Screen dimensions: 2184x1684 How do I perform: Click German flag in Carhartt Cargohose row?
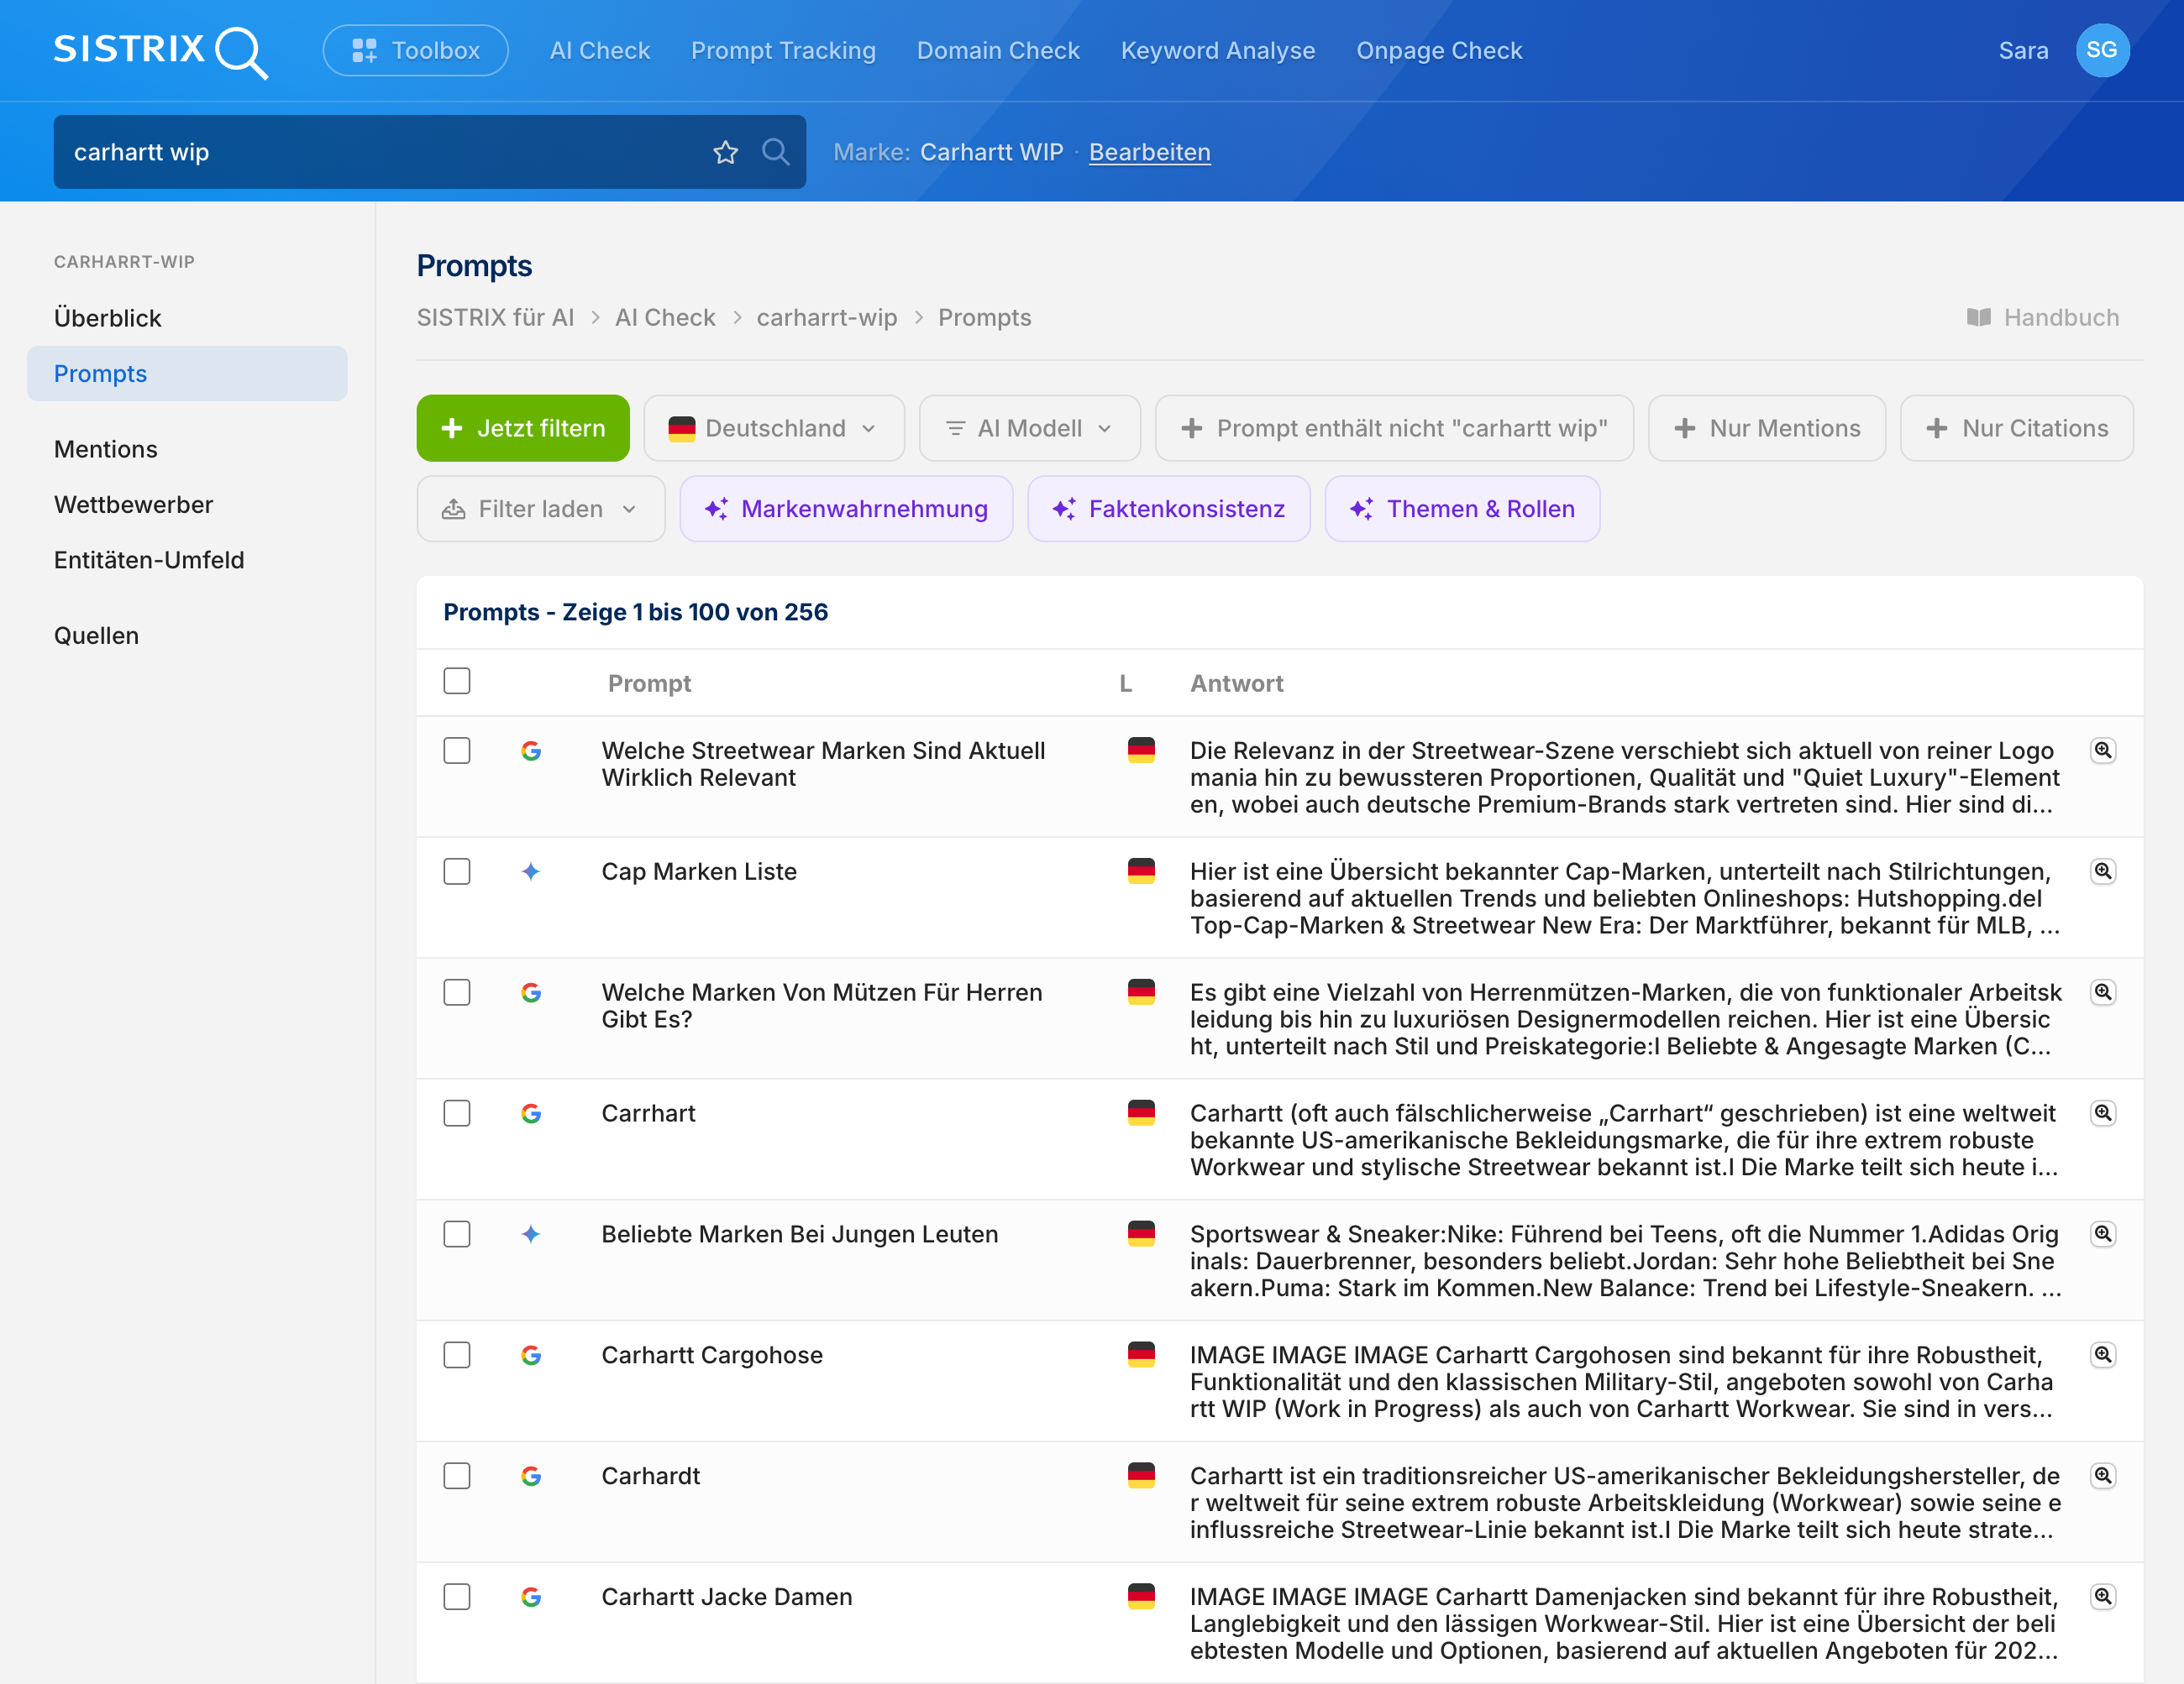[1141, 1355]
